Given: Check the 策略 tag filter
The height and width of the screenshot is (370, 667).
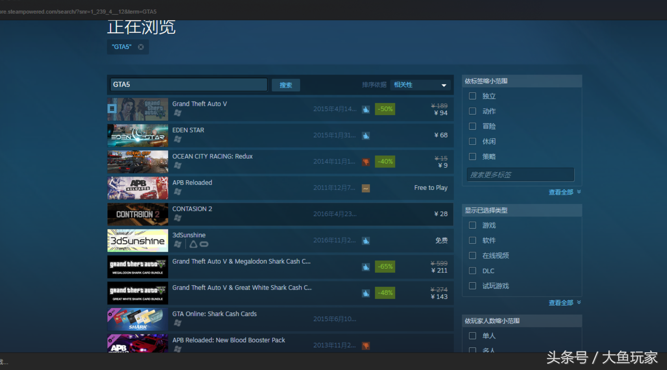Looking at the screenshot, I should 472,156.
